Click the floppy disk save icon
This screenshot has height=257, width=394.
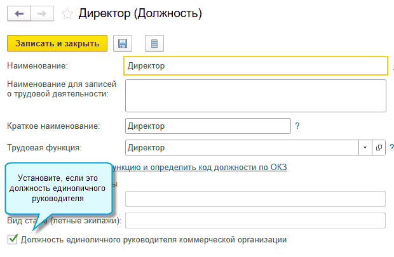[123, 43]
